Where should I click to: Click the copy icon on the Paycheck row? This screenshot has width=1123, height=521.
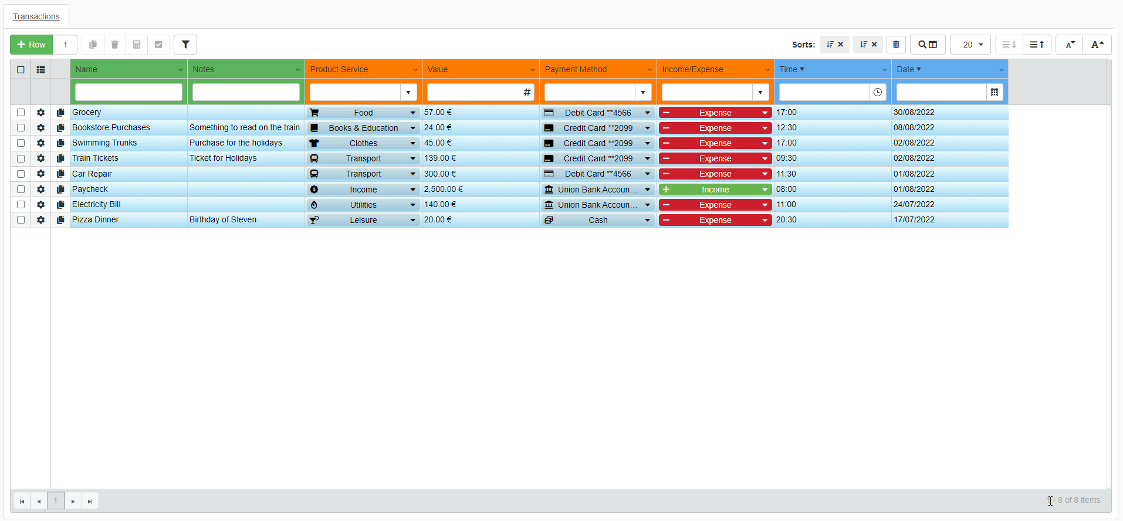tap(60, 189)
